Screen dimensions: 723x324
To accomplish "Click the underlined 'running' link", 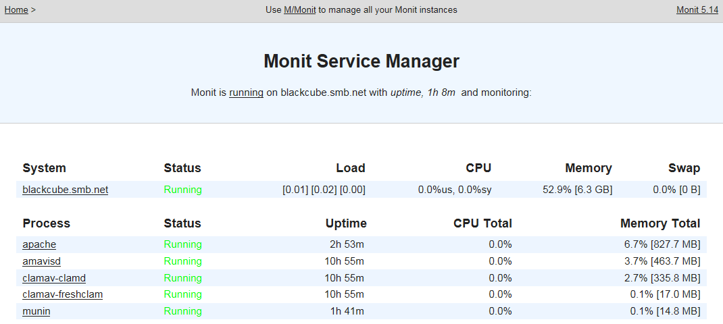I will [x=246, y=92].
